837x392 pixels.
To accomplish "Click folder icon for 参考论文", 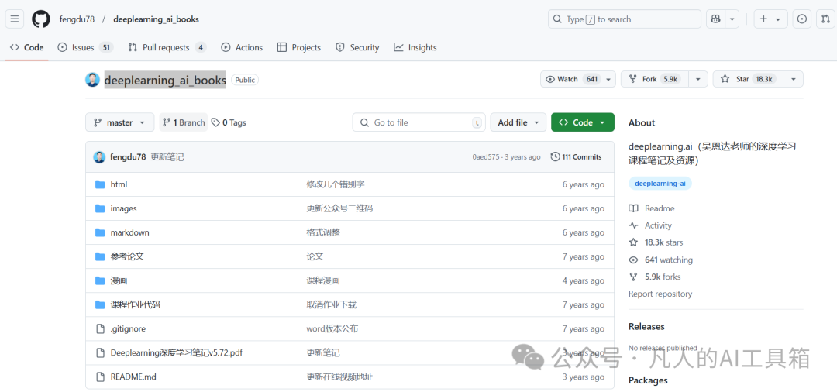I will click(100, 256).
